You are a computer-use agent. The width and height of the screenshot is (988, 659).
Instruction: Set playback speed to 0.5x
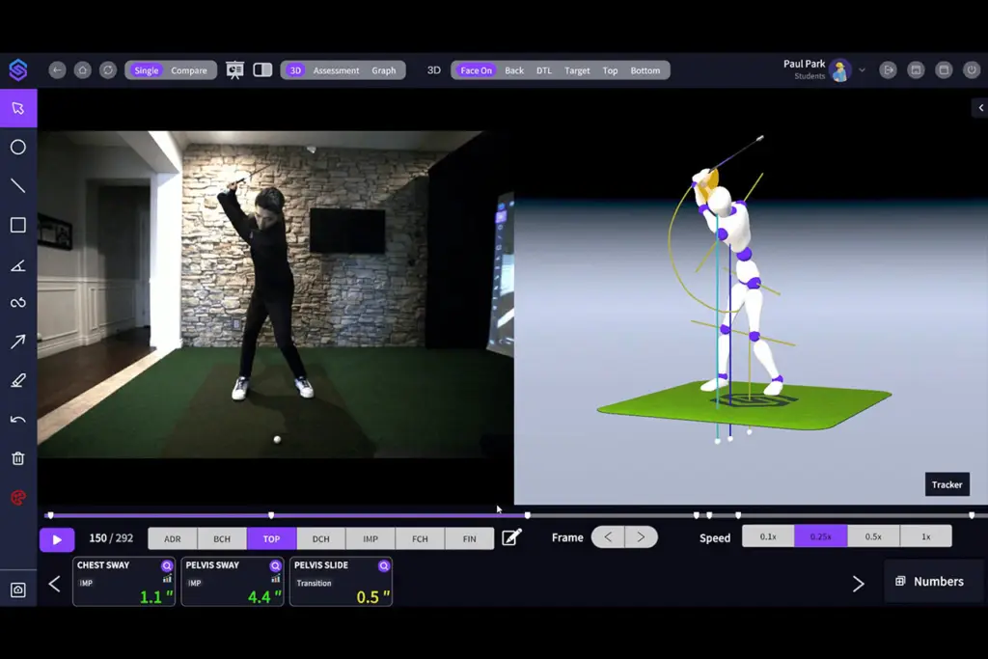tap(873, 536)
